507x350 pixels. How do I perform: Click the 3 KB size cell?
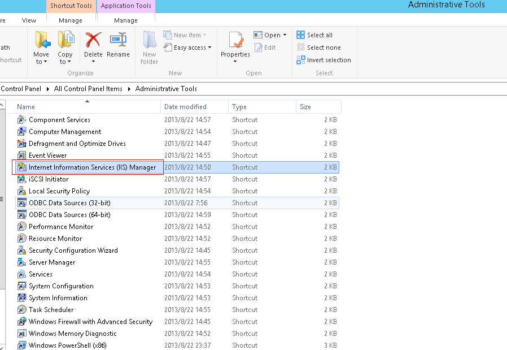330,345
